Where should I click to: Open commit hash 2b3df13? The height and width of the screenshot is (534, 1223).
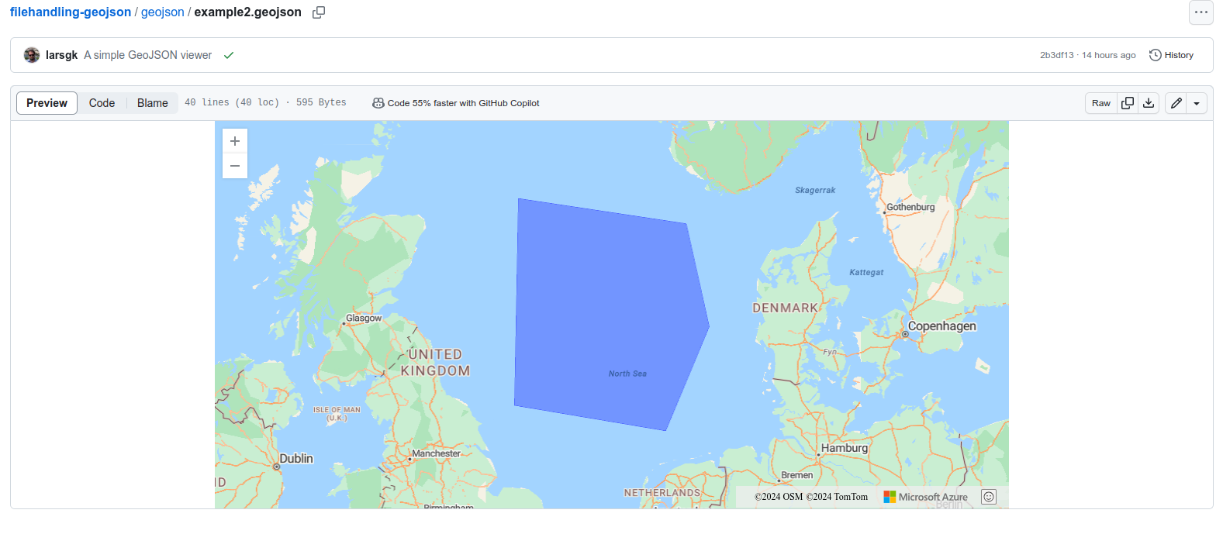pyautogui.click(x=1057, y=55)
